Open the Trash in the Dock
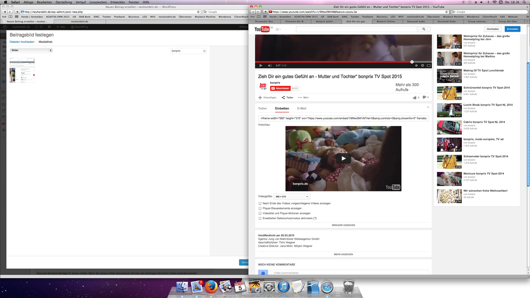Viewport: 530px width, 298px height. 349,287
